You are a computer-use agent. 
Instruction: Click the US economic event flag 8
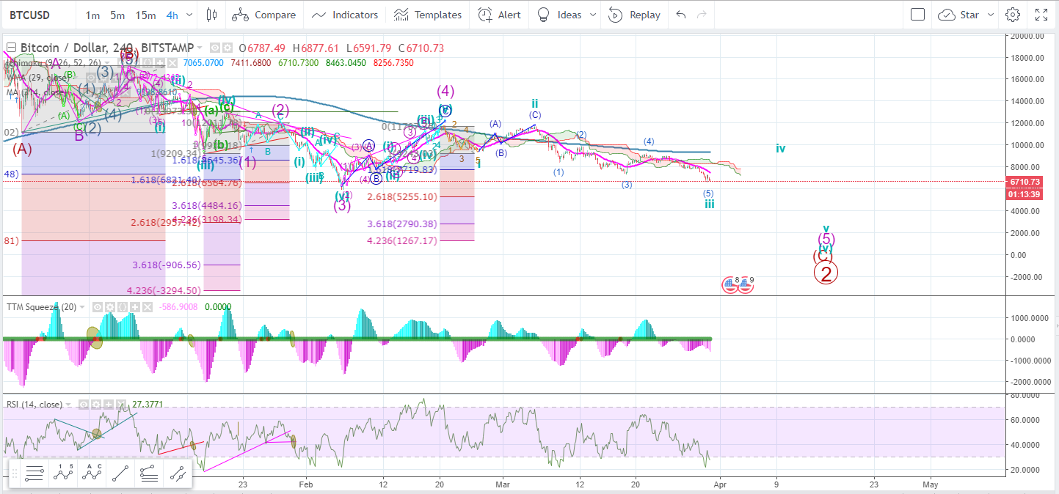(x=730, y=284)
